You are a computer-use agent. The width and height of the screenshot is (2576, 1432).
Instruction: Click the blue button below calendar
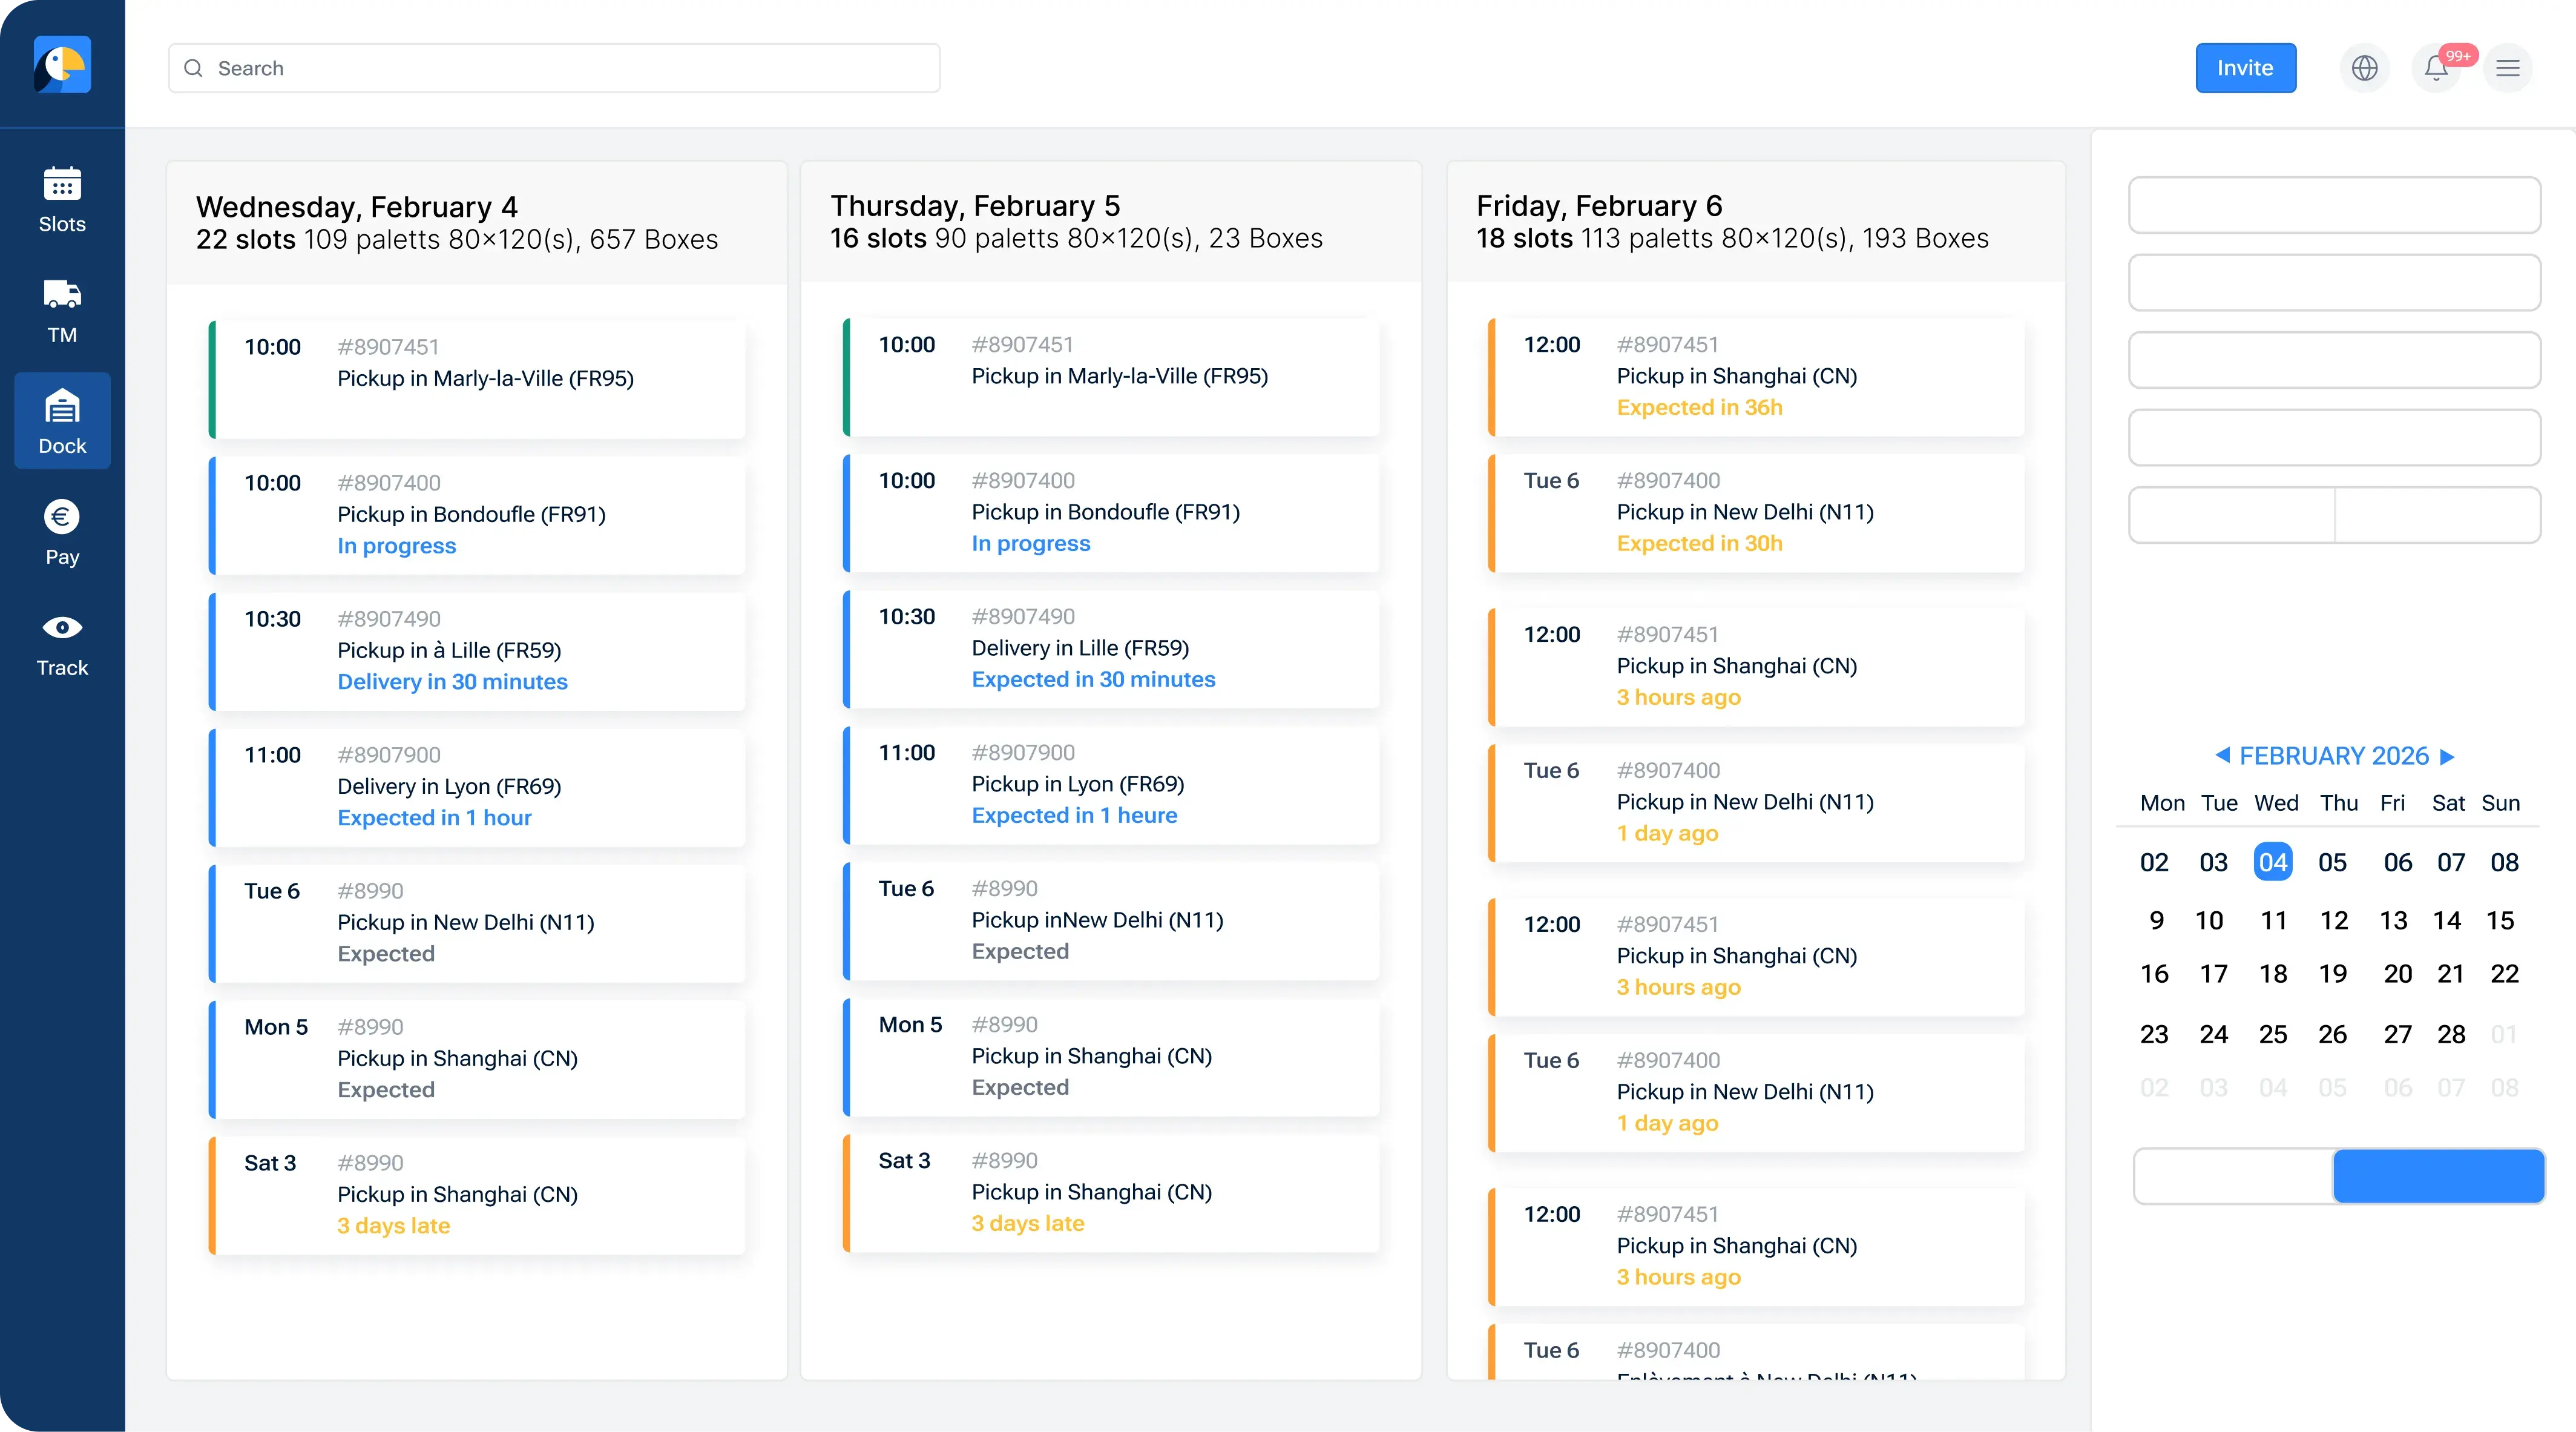click(2439, 1176)
